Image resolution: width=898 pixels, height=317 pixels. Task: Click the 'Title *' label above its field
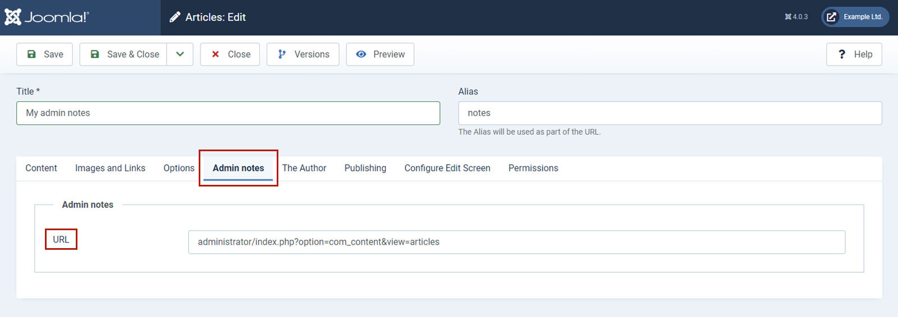pos(28,91)
